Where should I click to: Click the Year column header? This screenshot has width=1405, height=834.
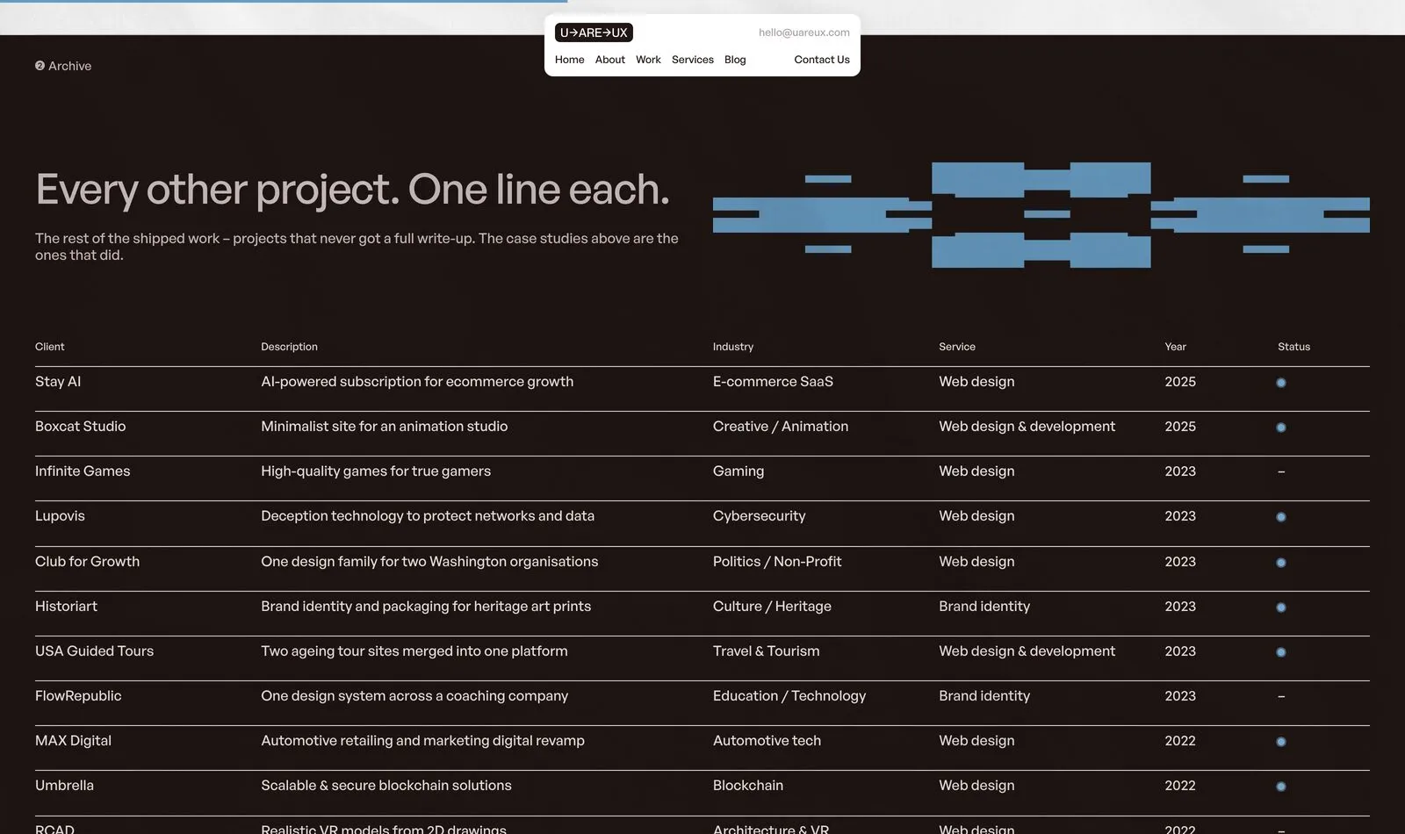(1175, 347)
